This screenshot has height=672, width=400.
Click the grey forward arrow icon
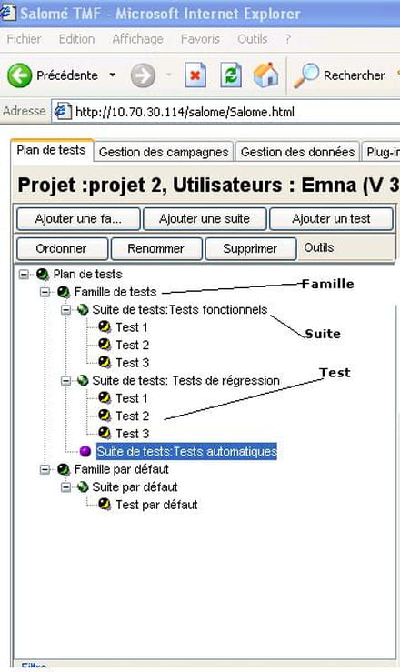click(143, 75)
